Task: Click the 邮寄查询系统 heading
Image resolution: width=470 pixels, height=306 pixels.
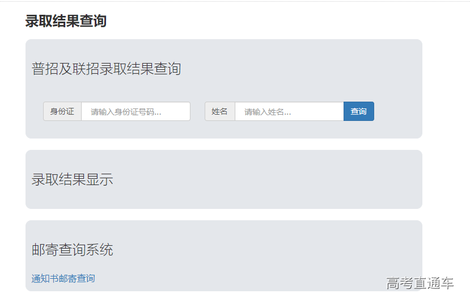Action: (x=72, y=250)
